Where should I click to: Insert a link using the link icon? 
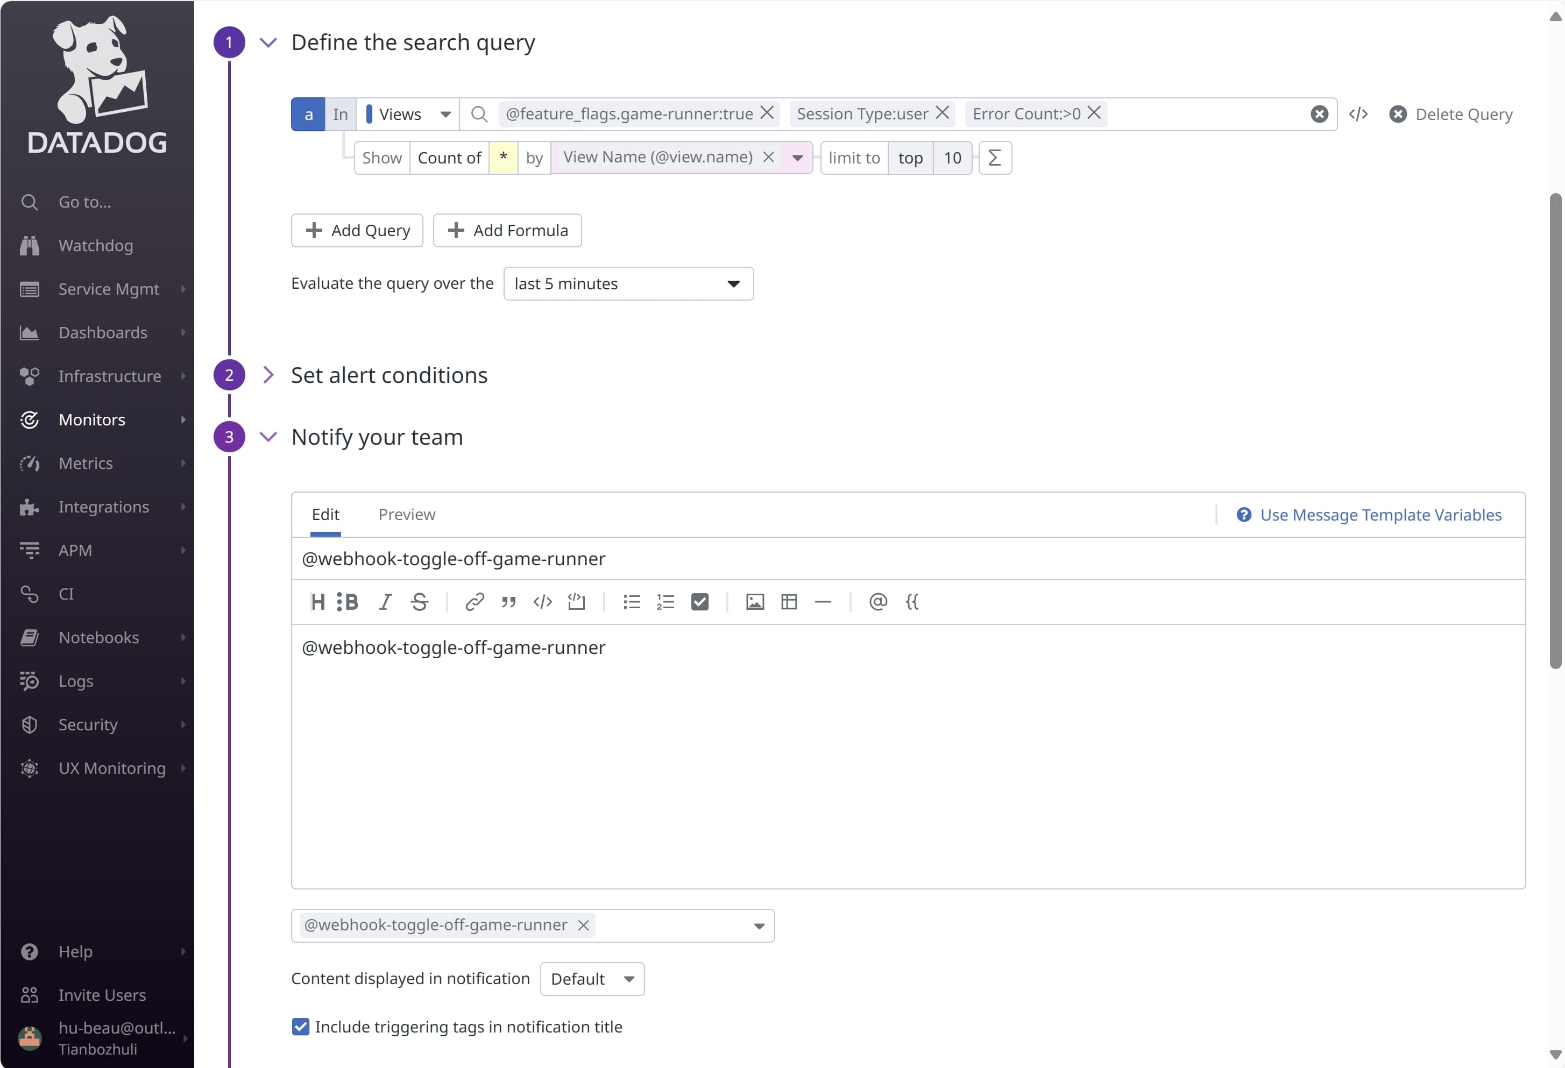(x=475, y=602)
